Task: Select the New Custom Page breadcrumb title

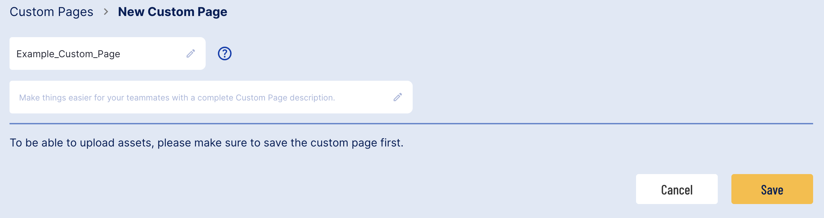Action: tap(173, 12)
